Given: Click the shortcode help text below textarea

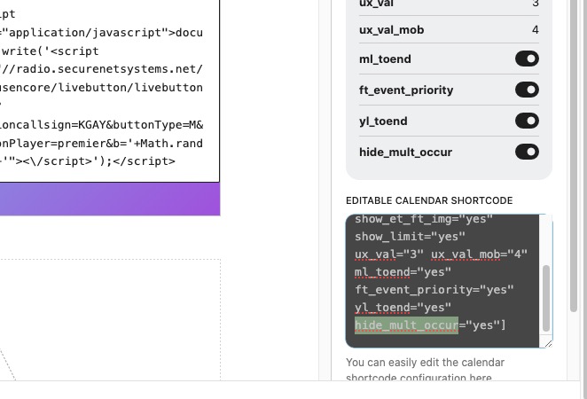Looking at the screenshot, I should 425,370.
